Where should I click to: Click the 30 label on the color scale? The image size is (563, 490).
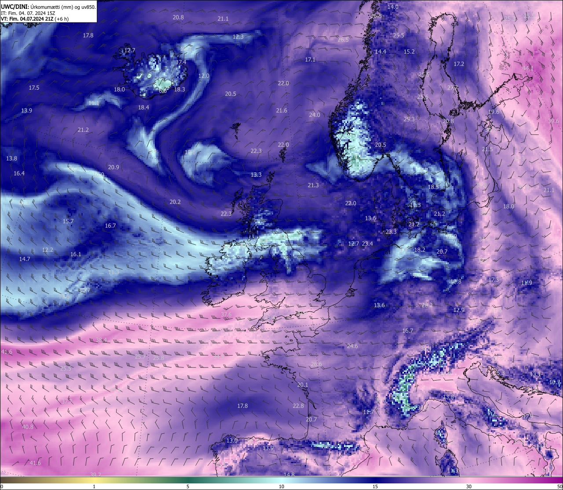tap(469, 486)
